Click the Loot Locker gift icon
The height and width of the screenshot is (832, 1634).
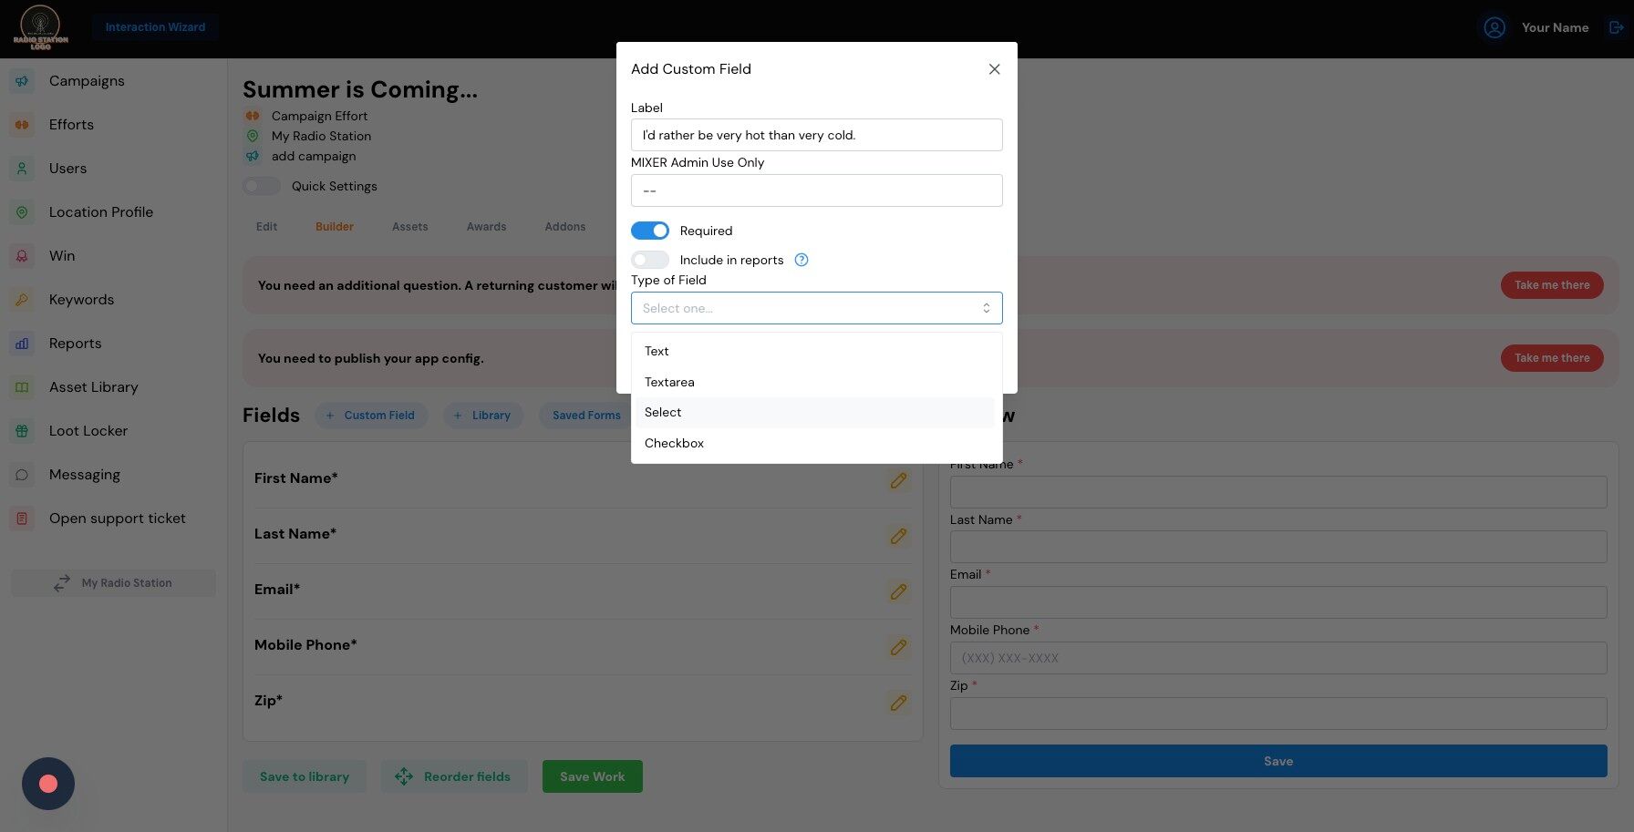pyautogui.click(x=22, y=431)
